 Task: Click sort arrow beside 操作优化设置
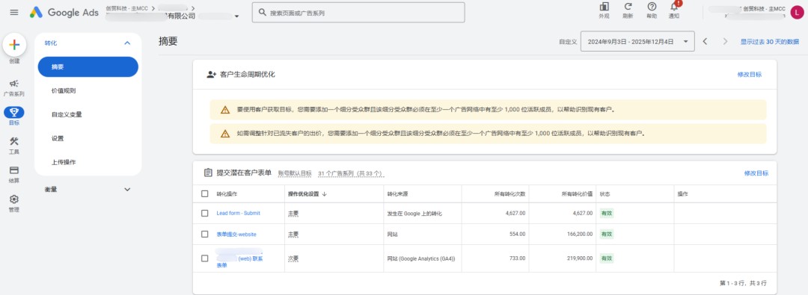click(325, 194)
